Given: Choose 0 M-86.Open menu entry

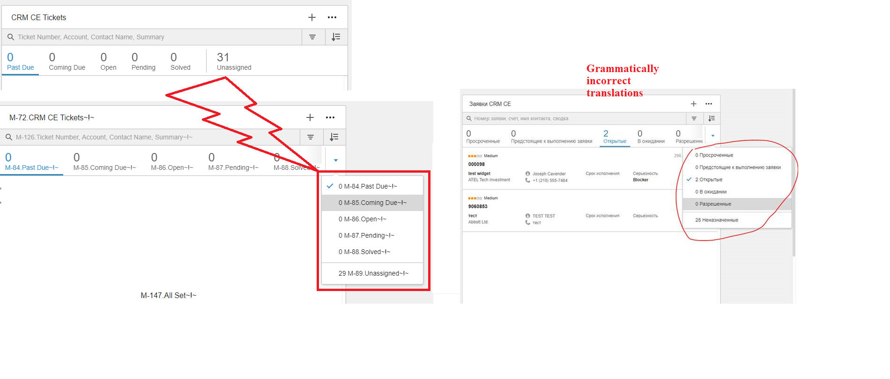Looking at the screenshot, I should [x=372, y=219].
